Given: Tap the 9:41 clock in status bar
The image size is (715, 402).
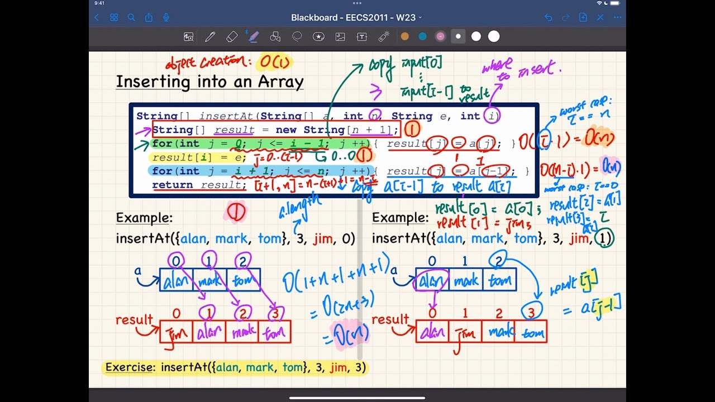Looking at the screenshot, I should point(99,3).
